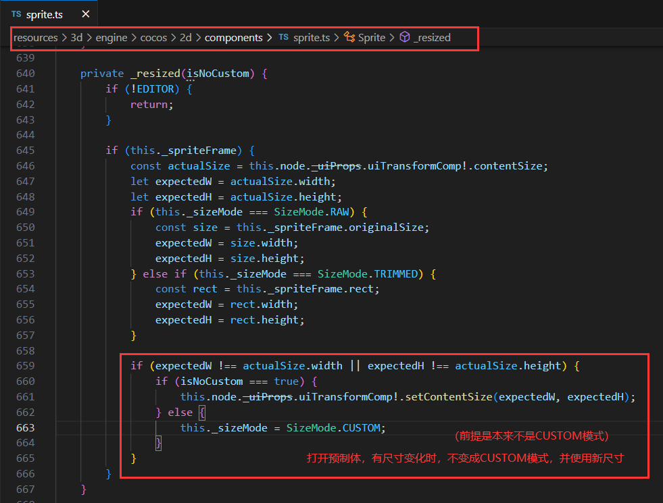Click the closing brace on line 664
Viewport: 663px width, 503px height.
[x=159, y=444]
